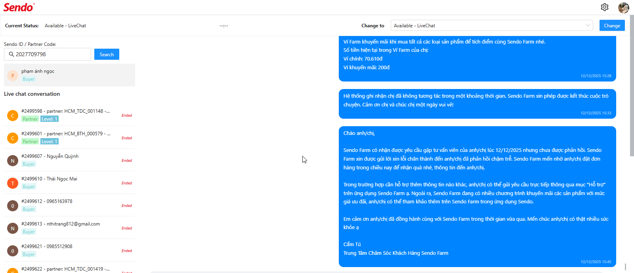Expand status list with dropdown arrow
Viewport: 634px width, 273px height.
(588, 25)
